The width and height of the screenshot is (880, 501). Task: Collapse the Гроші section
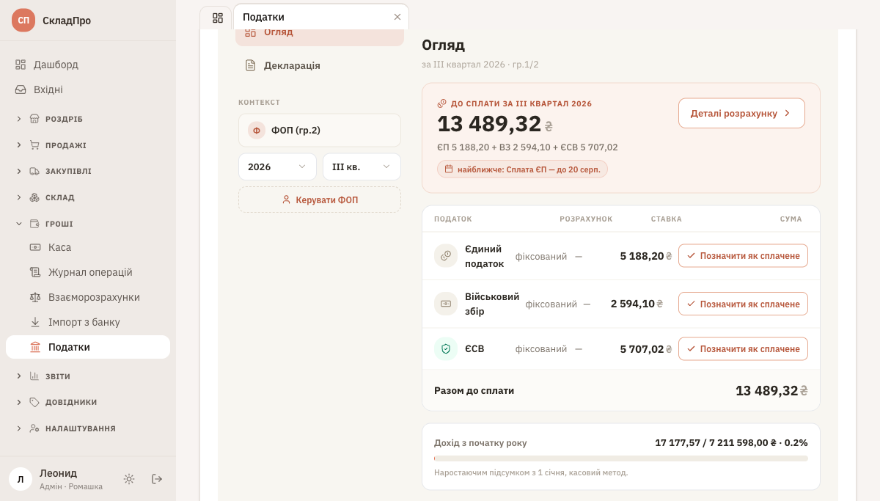coord(88,224)
